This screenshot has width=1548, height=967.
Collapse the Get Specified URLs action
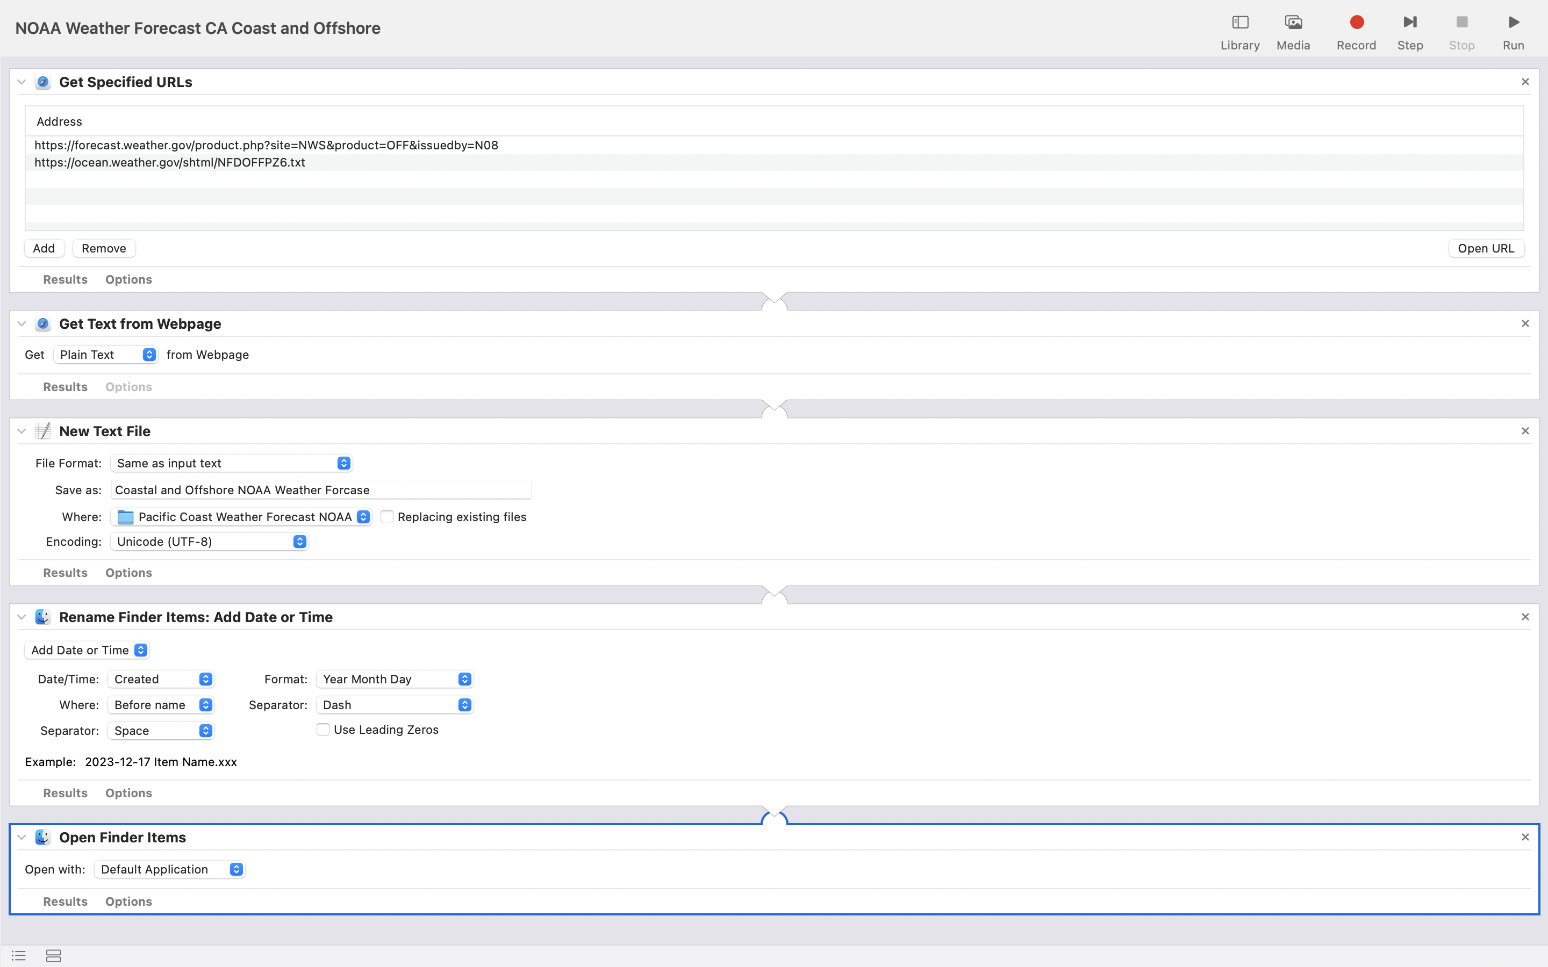coord(21,82)
